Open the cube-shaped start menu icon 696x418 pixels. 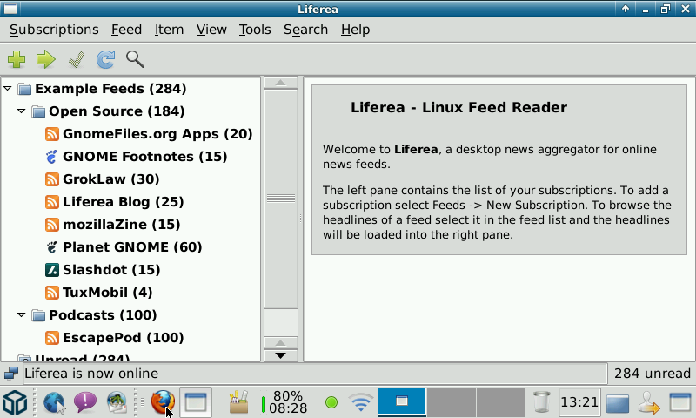16,402
